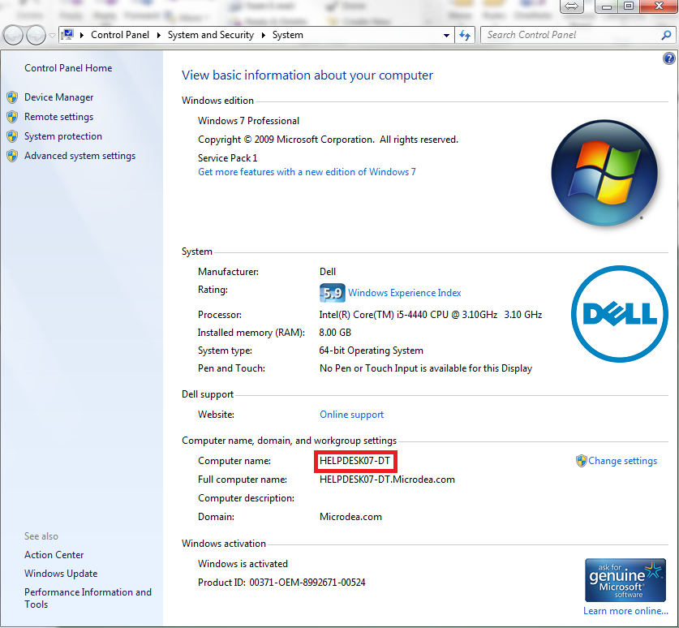Open the recent pages dropdown arrow
Viewport: 679px width, 628px height.
(52, 36)
